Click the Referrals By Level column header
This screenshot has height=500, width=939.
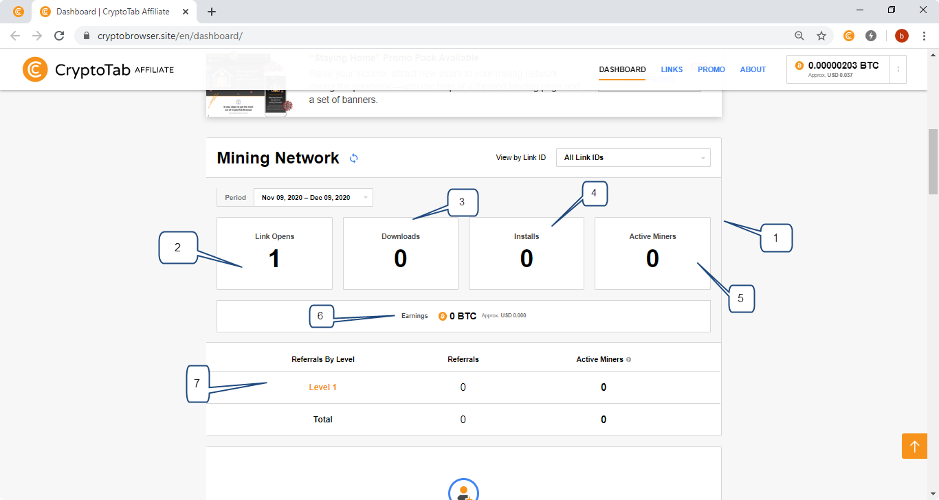pyautogui.click(x=323, y=359)
